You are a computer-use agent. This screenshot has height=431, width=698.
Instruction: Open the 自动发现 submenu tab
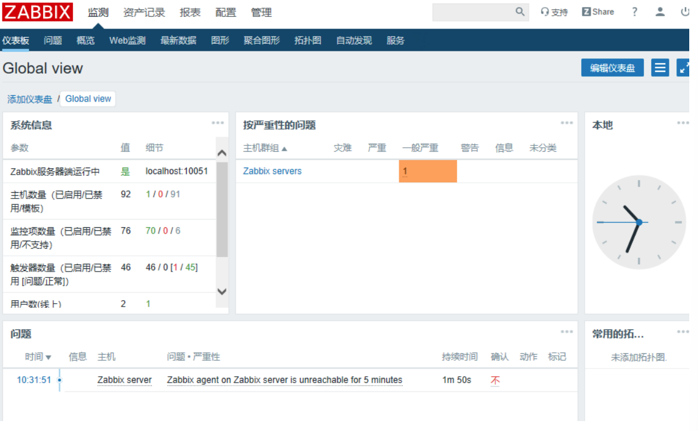(354, 40)
